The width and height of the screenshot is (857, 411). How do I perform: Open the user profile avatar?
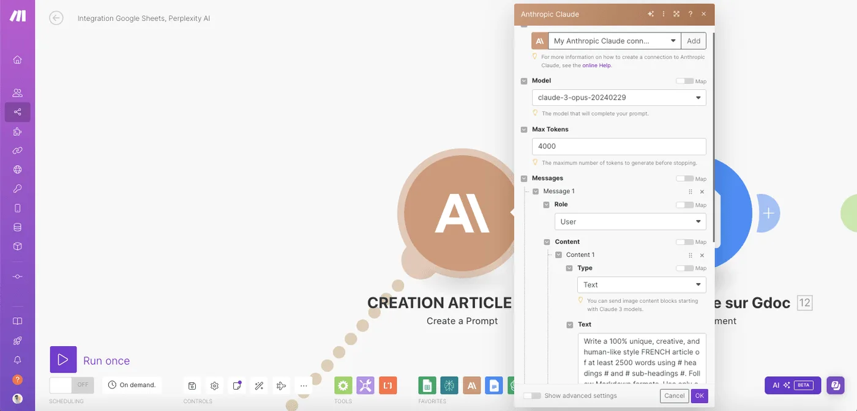(x=17, y=398)
